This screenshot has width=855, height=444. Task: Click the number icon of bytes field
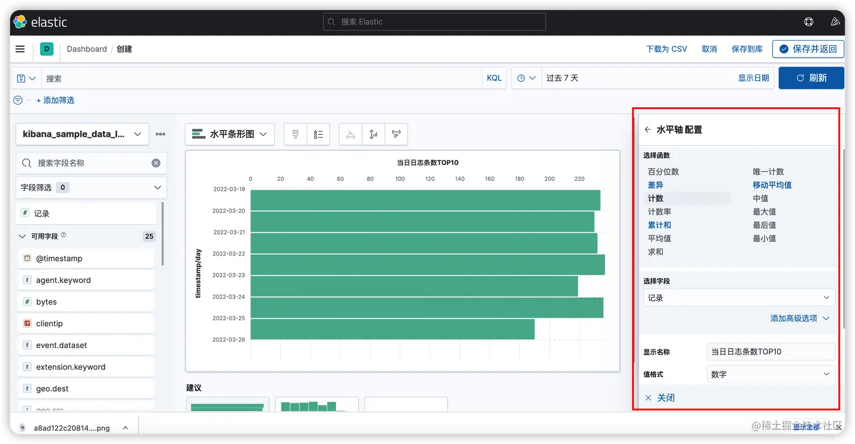[27, 302]
